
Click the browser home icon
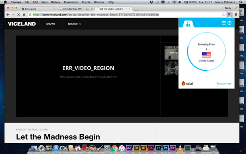[24, 15]
